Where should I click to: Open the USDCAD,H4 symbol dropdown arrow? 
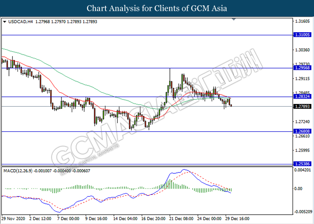pyautogui.click(x=5, y=22)
